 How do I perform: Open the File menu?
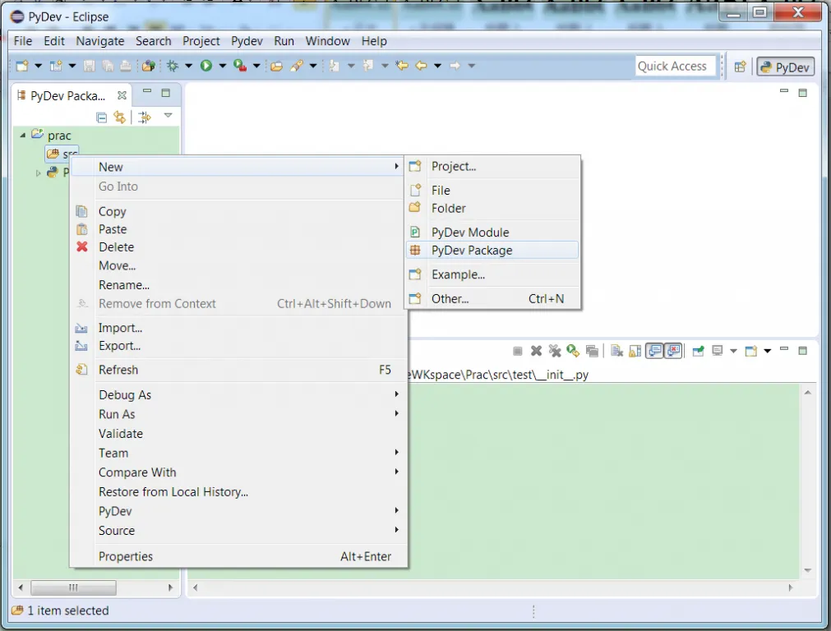[23, 41]
